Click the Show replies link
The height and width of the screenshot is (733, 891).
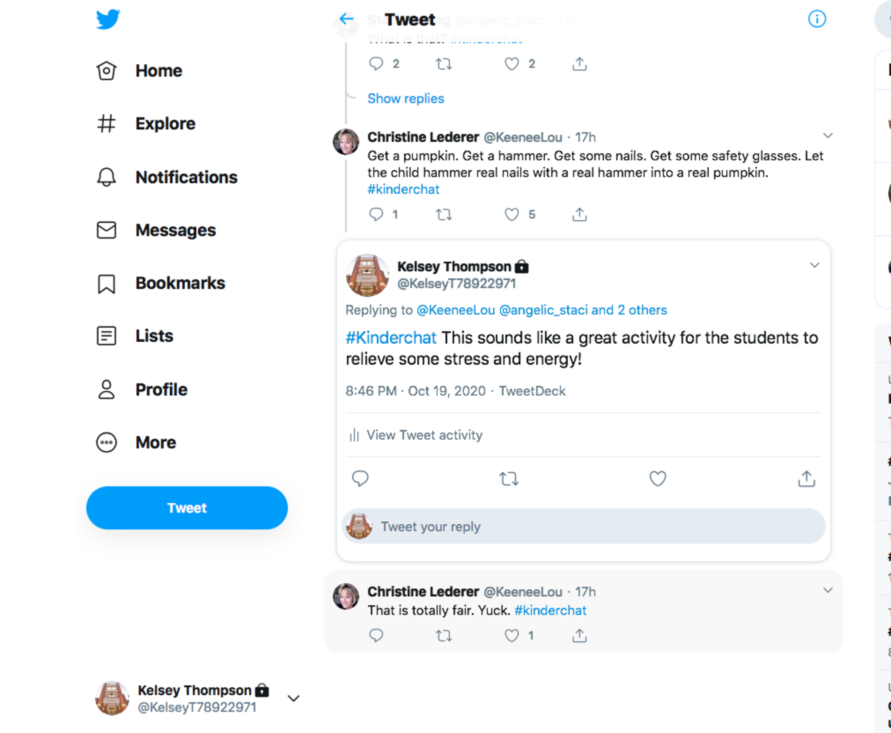tap(405, 98)
